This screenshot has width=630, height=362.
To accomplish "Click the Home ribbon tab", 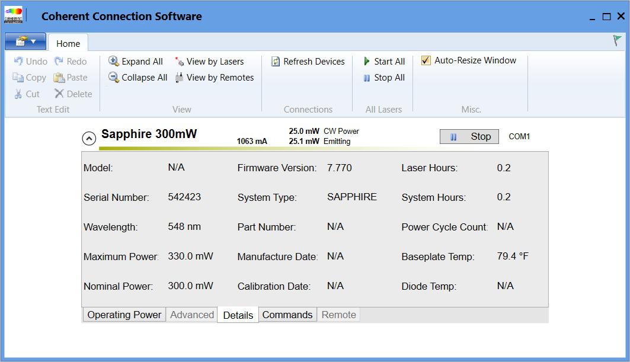I will (x=68, y=43).
